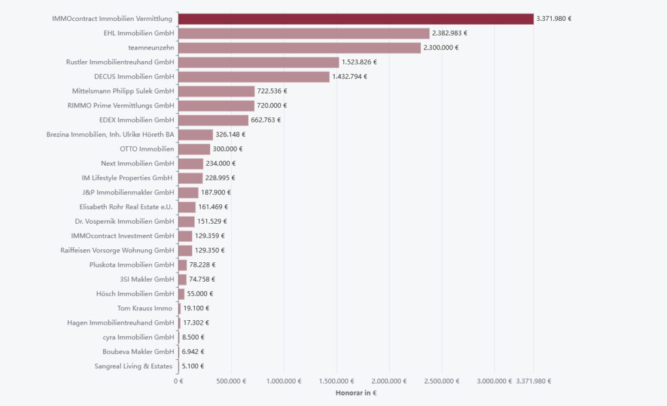The width and height of the screenshot is (667, 406).
Task: Click the '500.000 €' axis tick label
Action: pos(231,381)
